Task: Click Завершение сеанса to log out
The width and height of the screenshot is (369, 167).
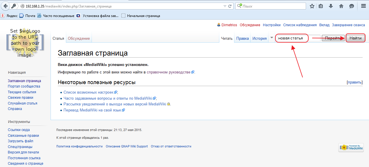Action: point(348,25)
